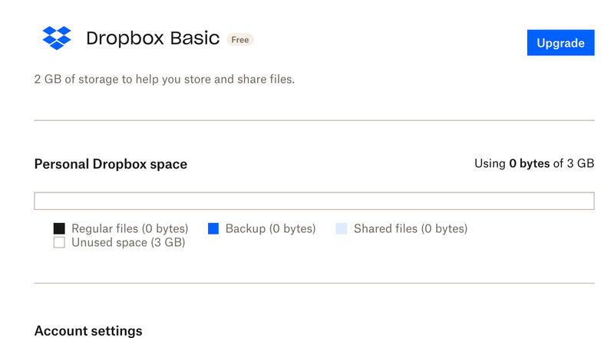
Task: Click the 'Unused space (3 GB)' label
Action: pyautogui.click(x=128, y=242)
